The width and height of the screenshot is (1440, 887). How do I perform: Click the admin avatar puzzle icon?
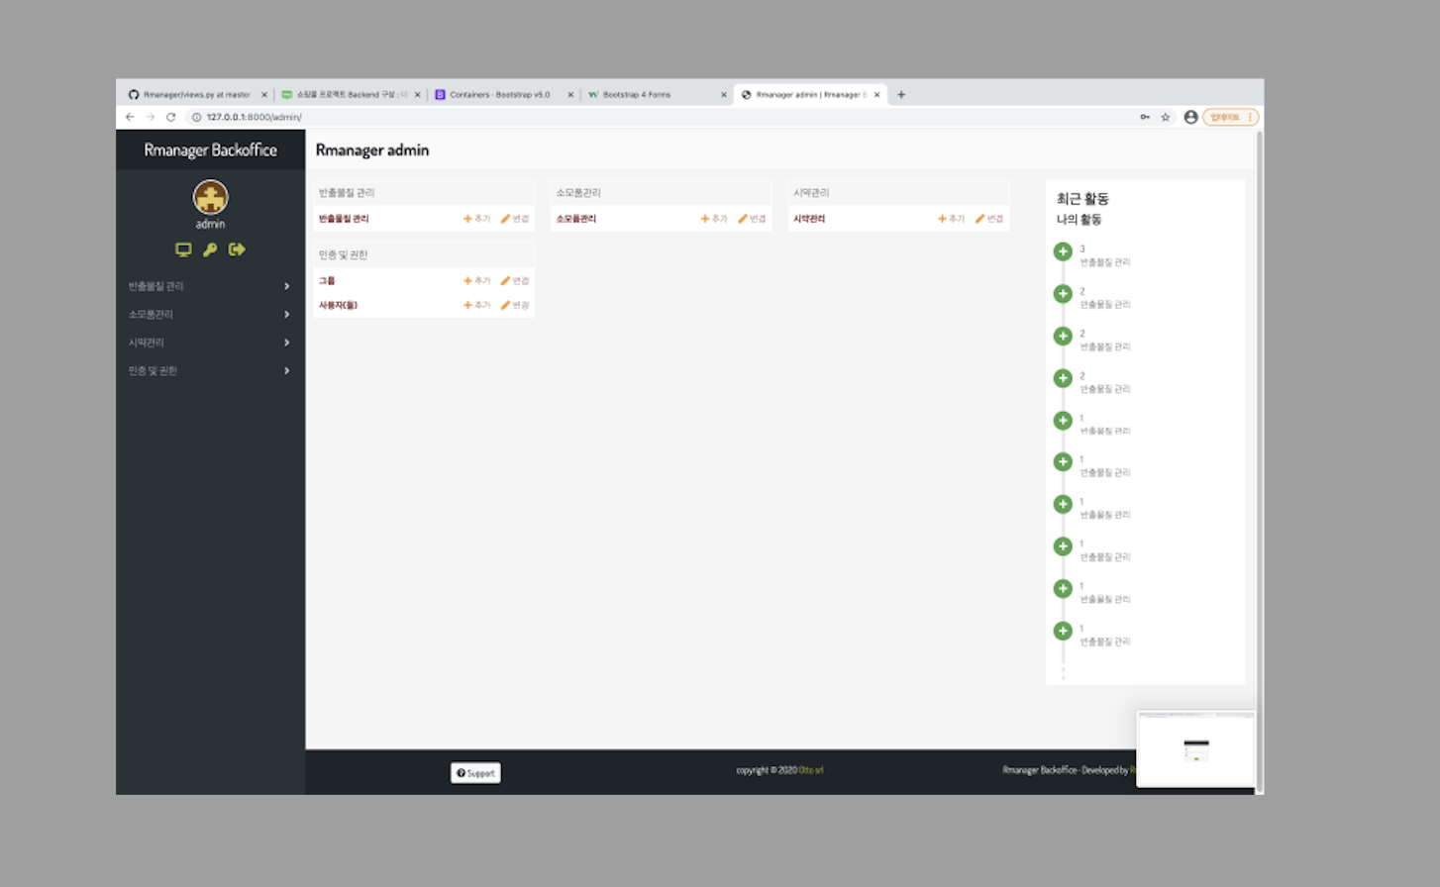coord(210,197)
